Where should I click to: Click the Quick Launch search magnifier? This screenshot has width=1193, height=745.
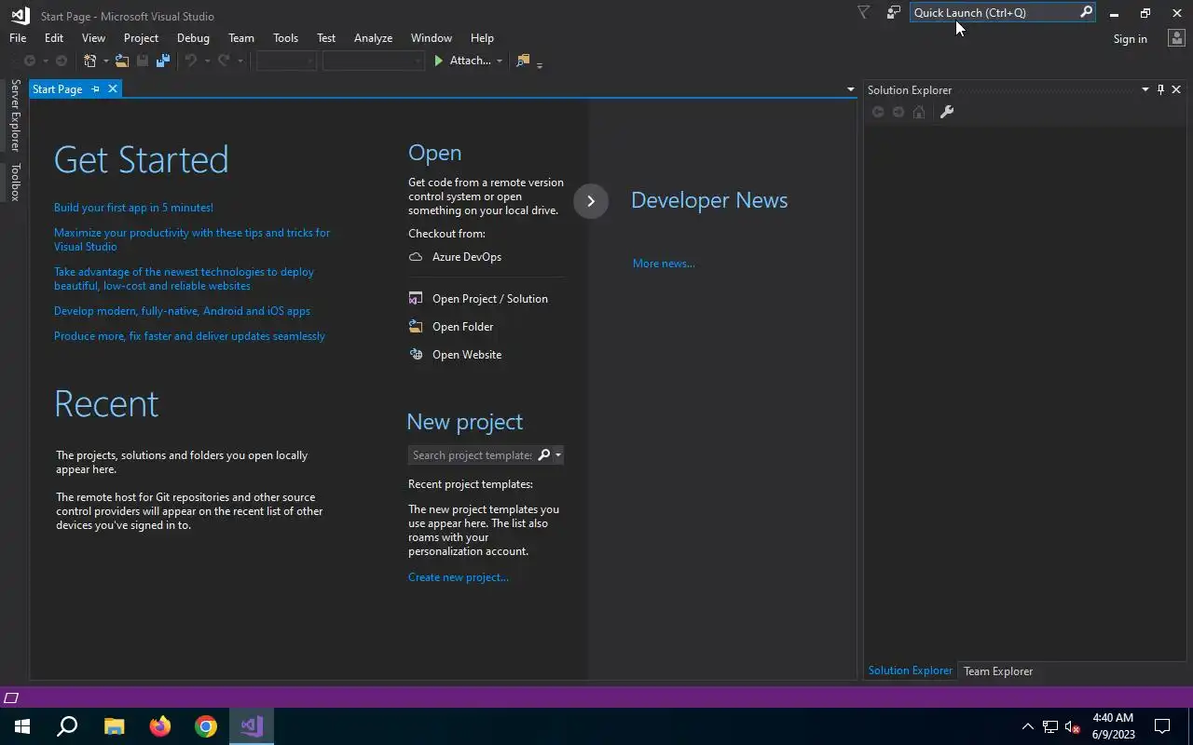pyautogui.click(x=1086, y=12)
